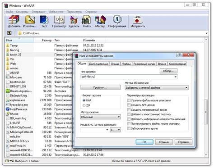Sort by the Имя column header
Image resolution: width=214 pixels, height=168 pixels.
[x=19, y=40]
